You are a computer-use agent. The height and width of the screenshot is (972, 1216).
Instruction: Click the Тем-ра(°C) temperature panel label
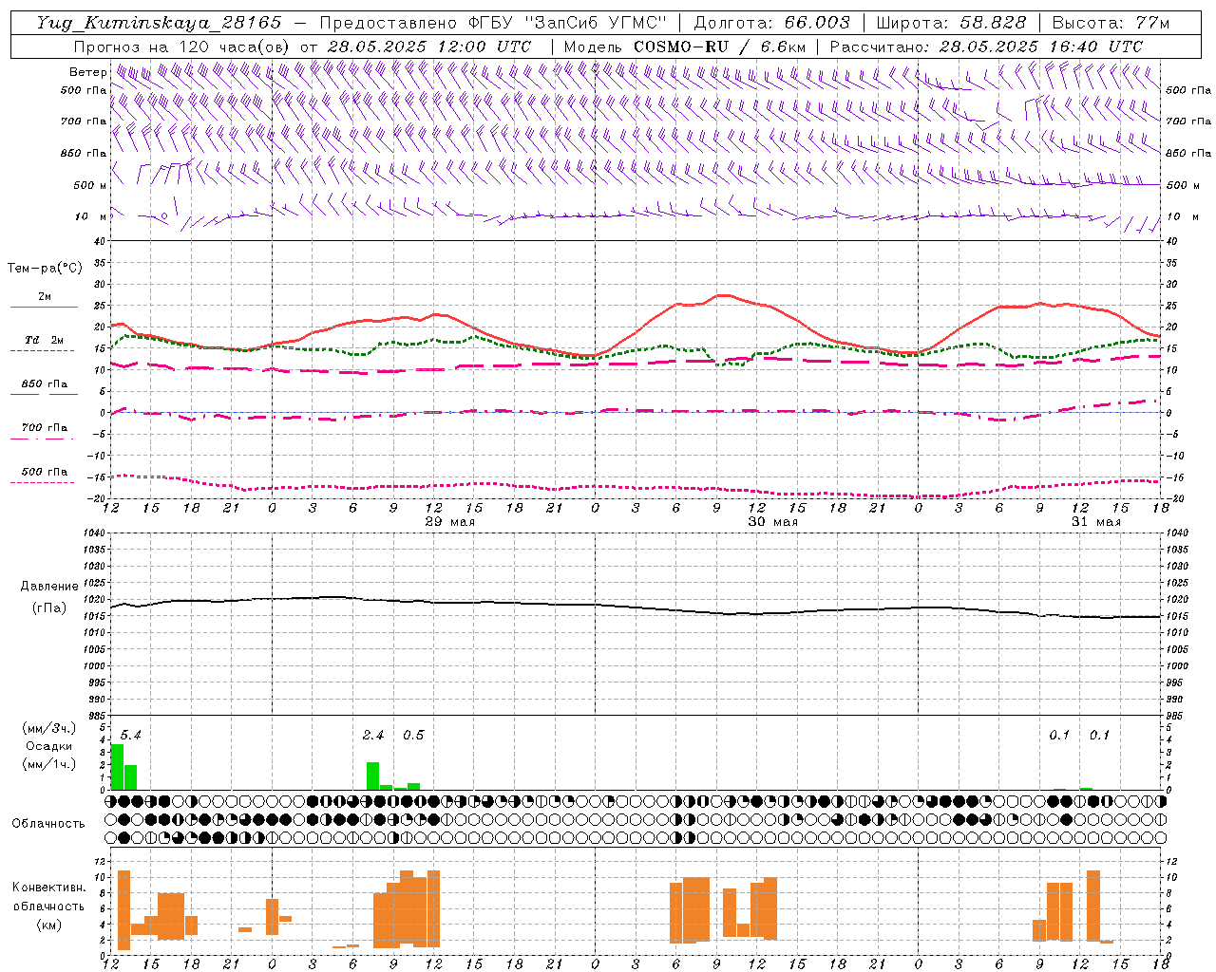[x=45, y=269]
